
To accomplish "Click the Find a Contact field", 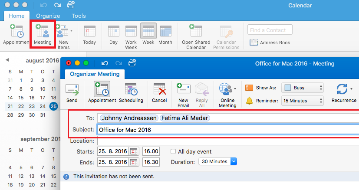I will coord(270,30).
